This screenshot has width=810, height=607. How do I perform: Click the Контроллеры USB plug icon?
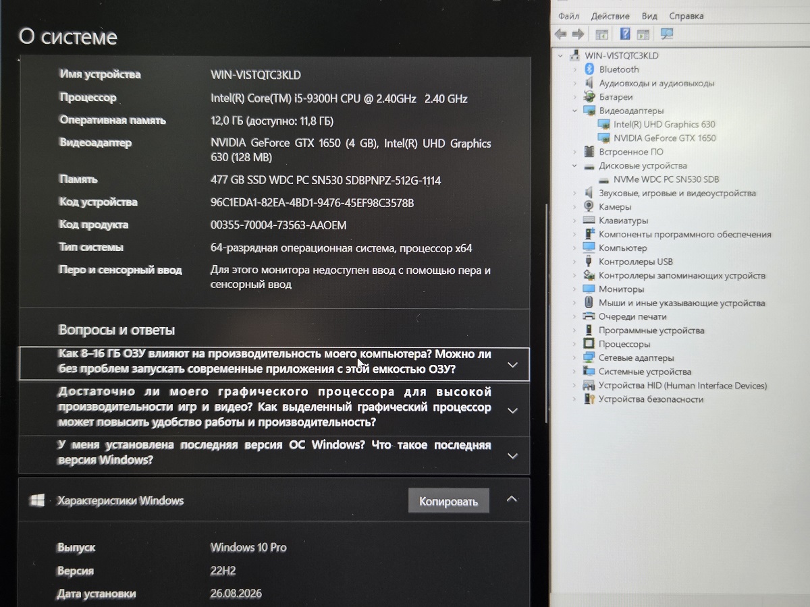tap(589, 262)
